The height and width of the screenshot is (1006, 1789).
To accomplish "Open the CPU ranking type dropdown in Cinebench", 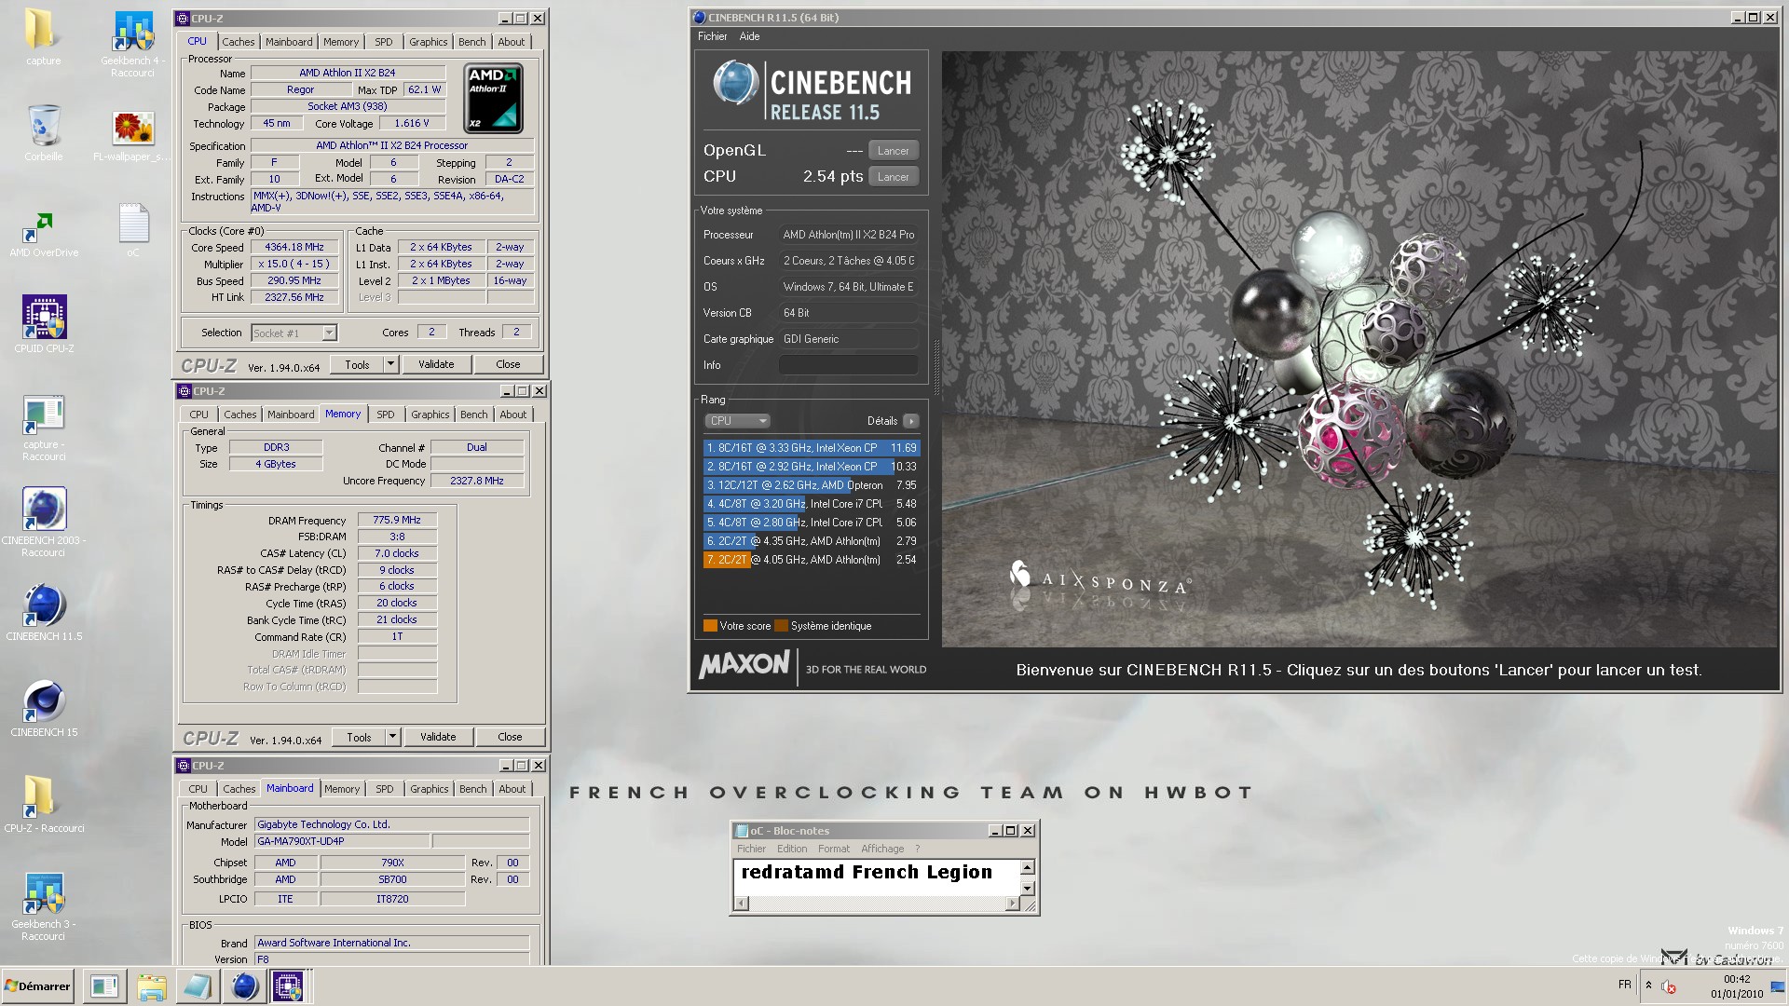I will pos(736,420).
